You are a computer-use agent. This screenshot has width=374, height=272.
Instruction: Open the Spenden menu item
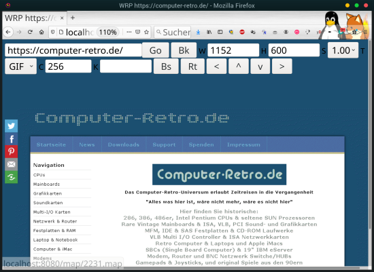click(x=201, y=144)
